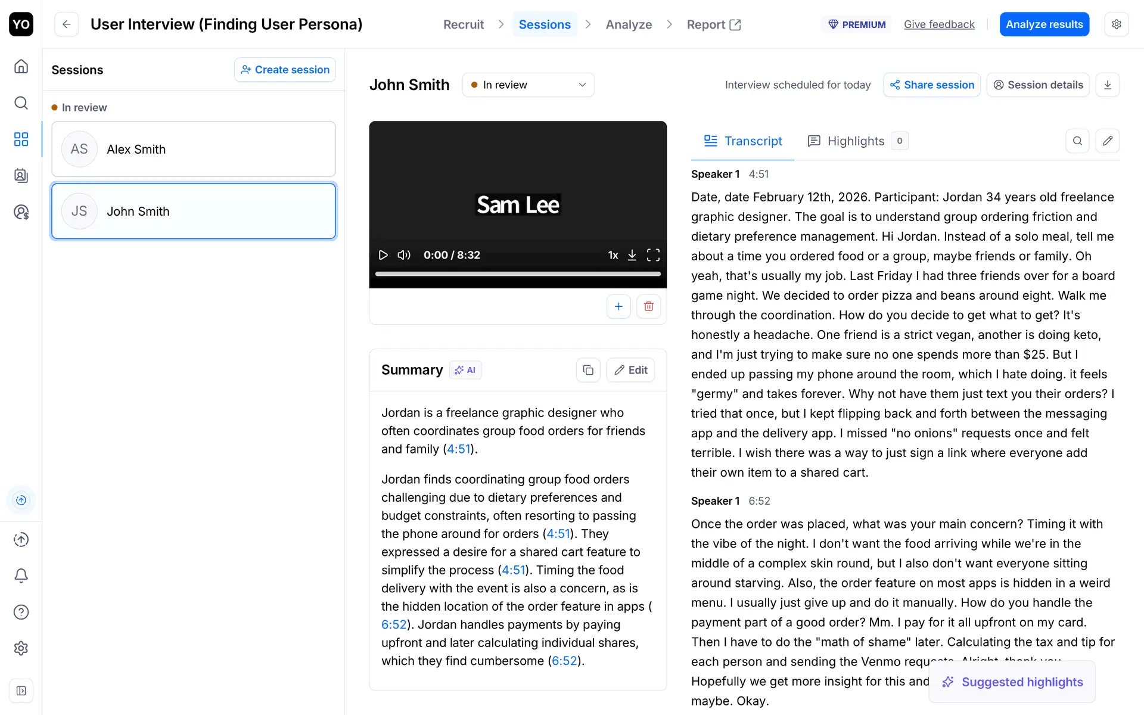Switch to the Highlights tab
This screenshot has width=1144, height=715.
pyautogui.click(x=856, y=141)
